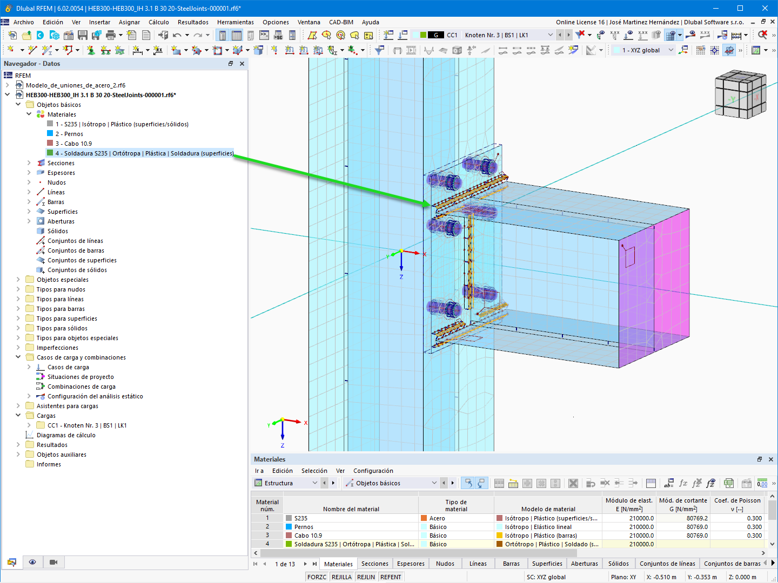Click the Save file icon in toolbar
The width and height of the screenshot is (778, 583).
83,35
